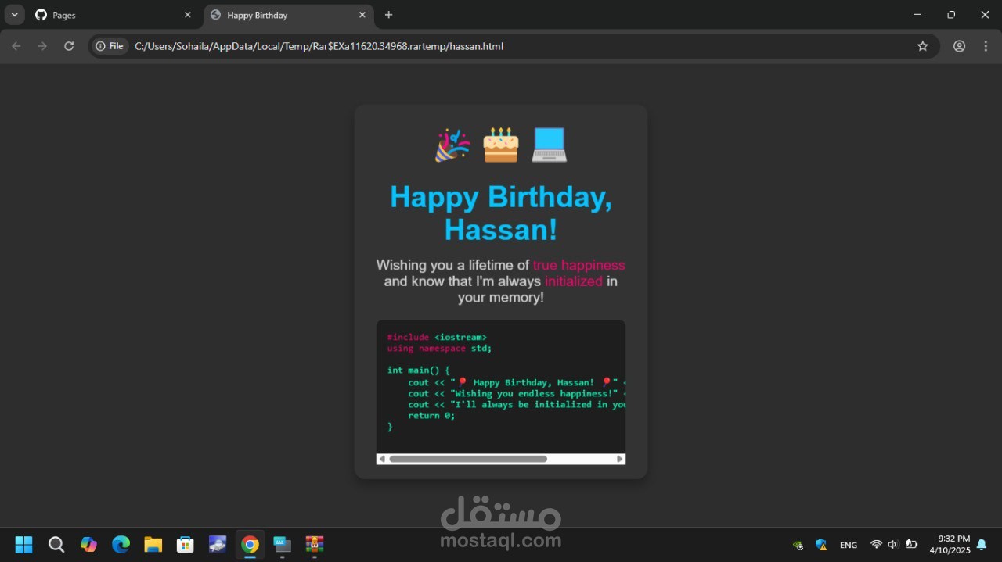
Task: Check battery status in system tray
Action: pos(912,544)
